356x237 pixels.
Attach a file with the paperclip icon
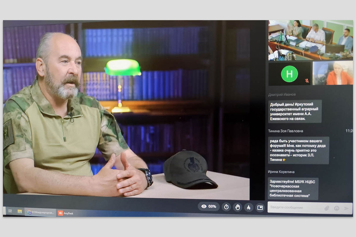pyautogui.click(x=327, y=208)
